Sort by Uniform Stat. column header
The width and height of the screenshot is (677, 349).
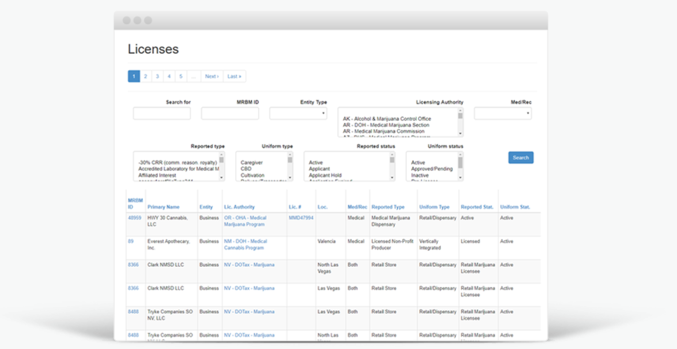515,207
